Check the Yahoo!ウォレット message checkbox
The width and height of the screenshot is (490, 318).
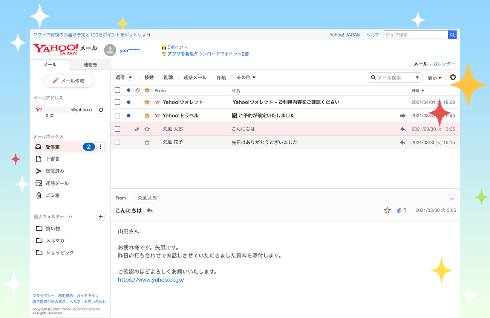[x=118, y=102]
